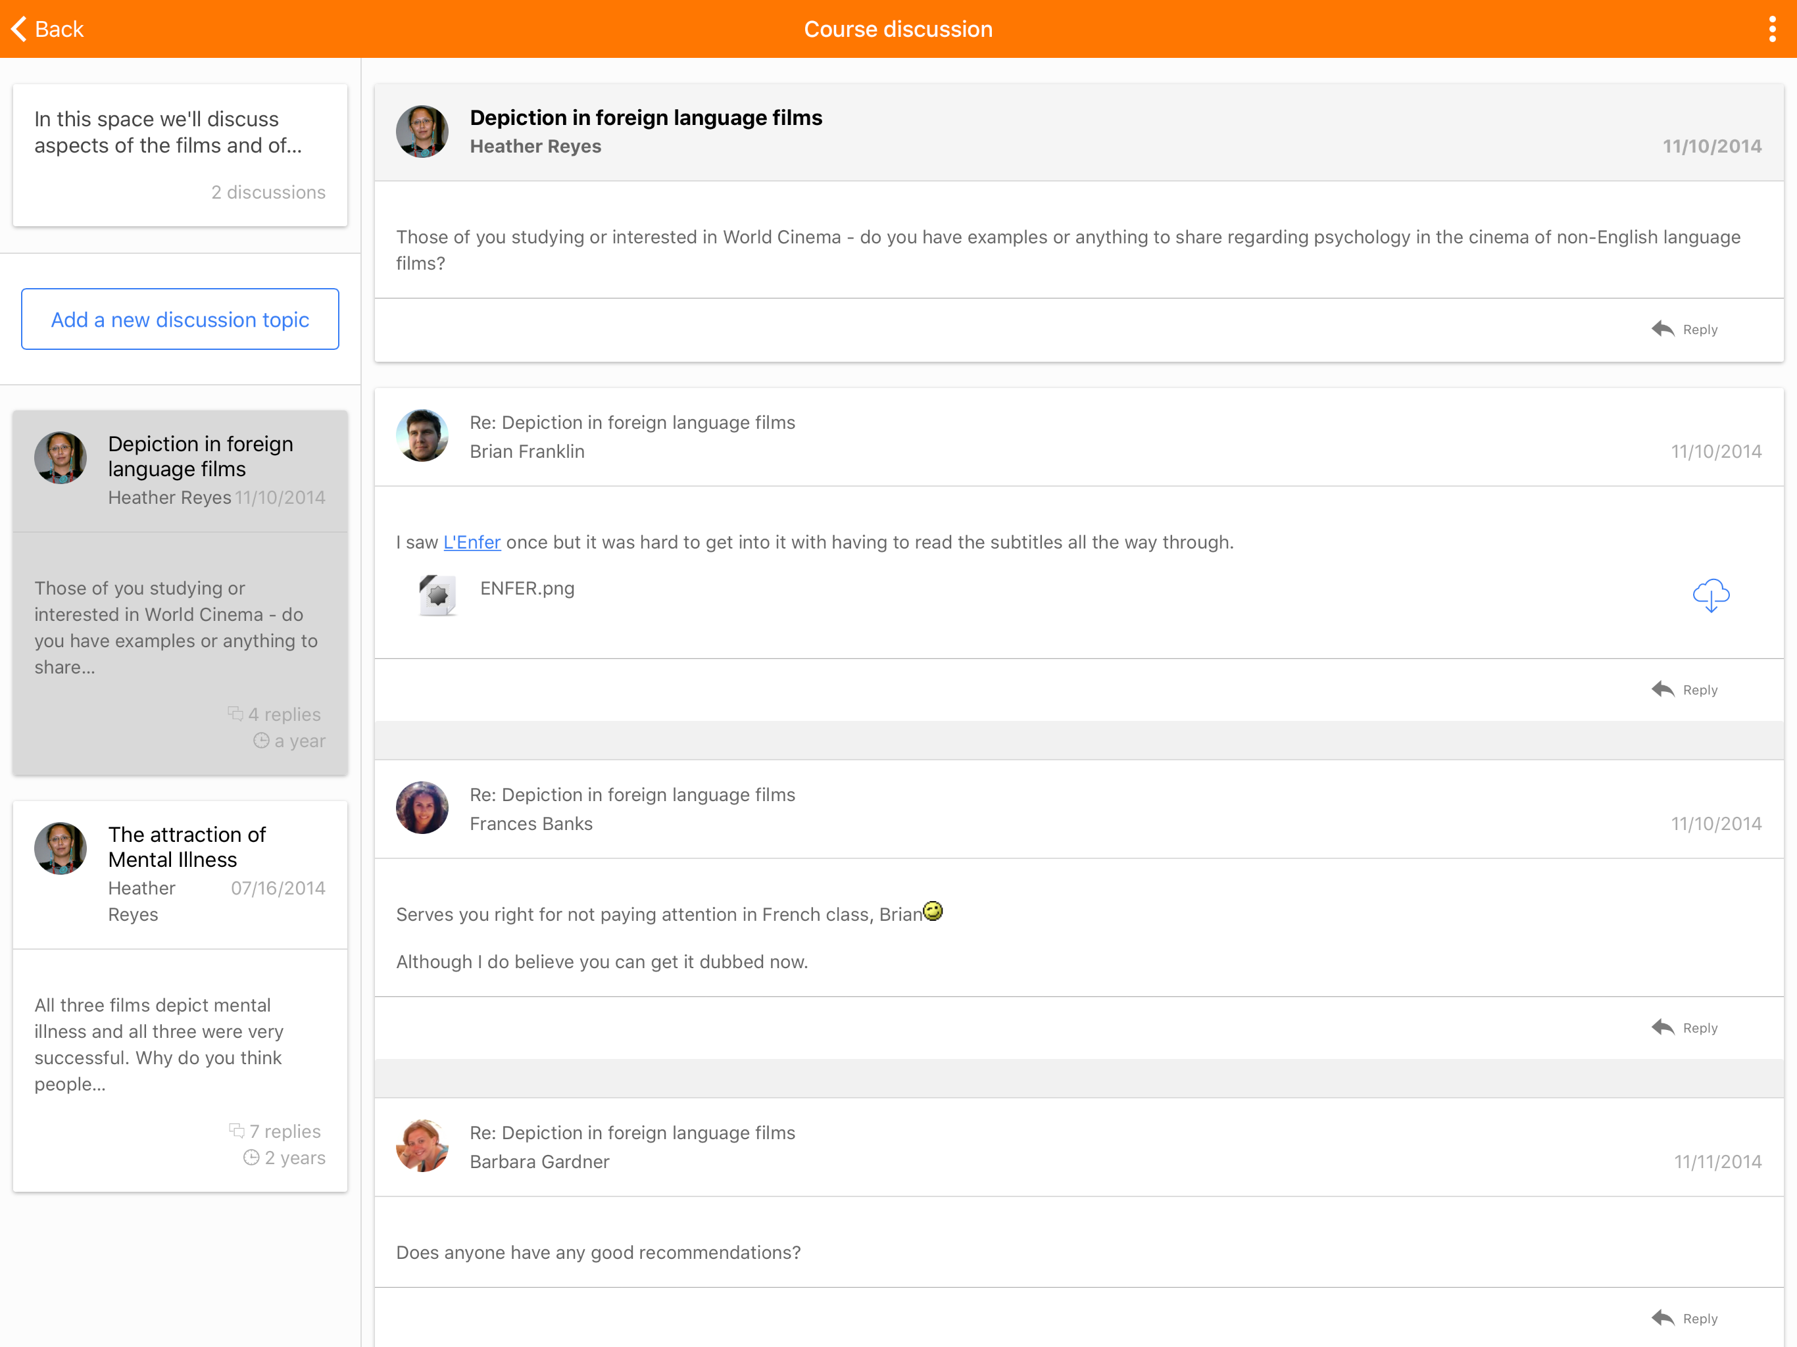Click 'Course discussion' header title
This screenshot has height=1347, width=1797.
click(x=898, y=29)
